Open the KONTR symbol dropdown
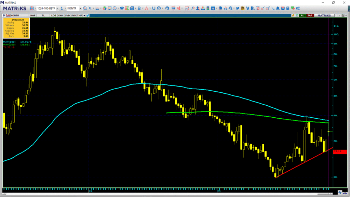This screenshot has width=350, height=197. pyautogui.click(x=80, y=8)
